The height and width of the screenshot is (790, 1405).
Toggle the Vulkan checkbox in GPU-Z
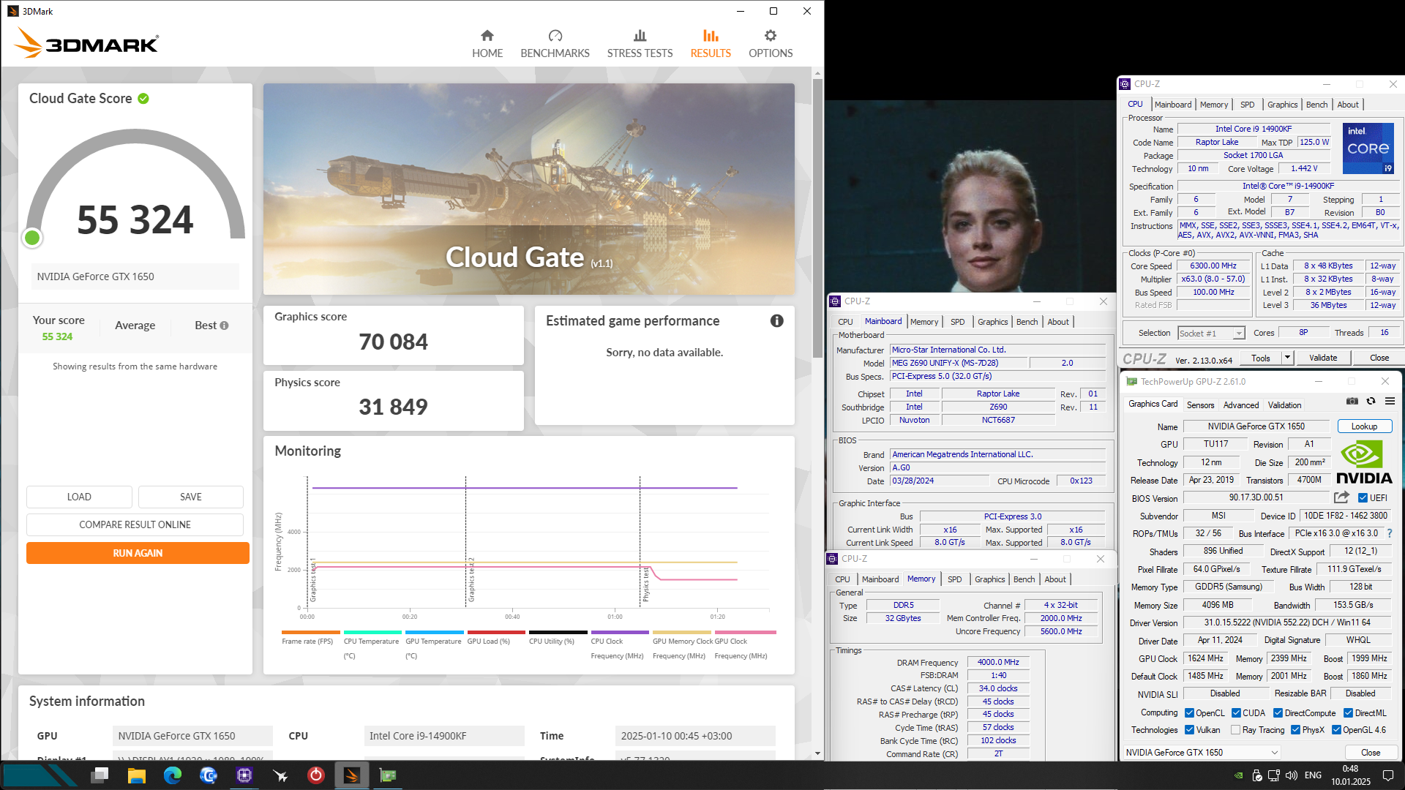pos(1189,730)
